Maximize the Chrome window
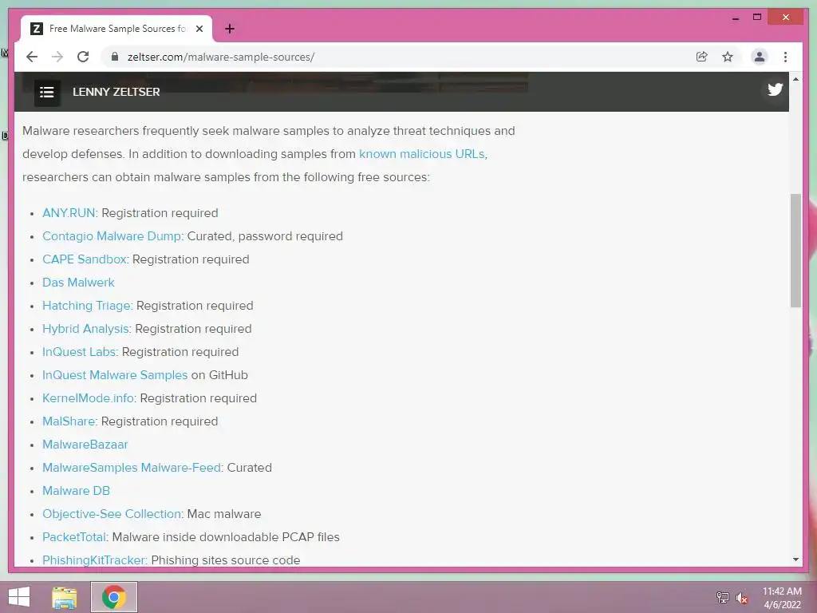Viewport: 817px width, 613px height. (757, 18)
